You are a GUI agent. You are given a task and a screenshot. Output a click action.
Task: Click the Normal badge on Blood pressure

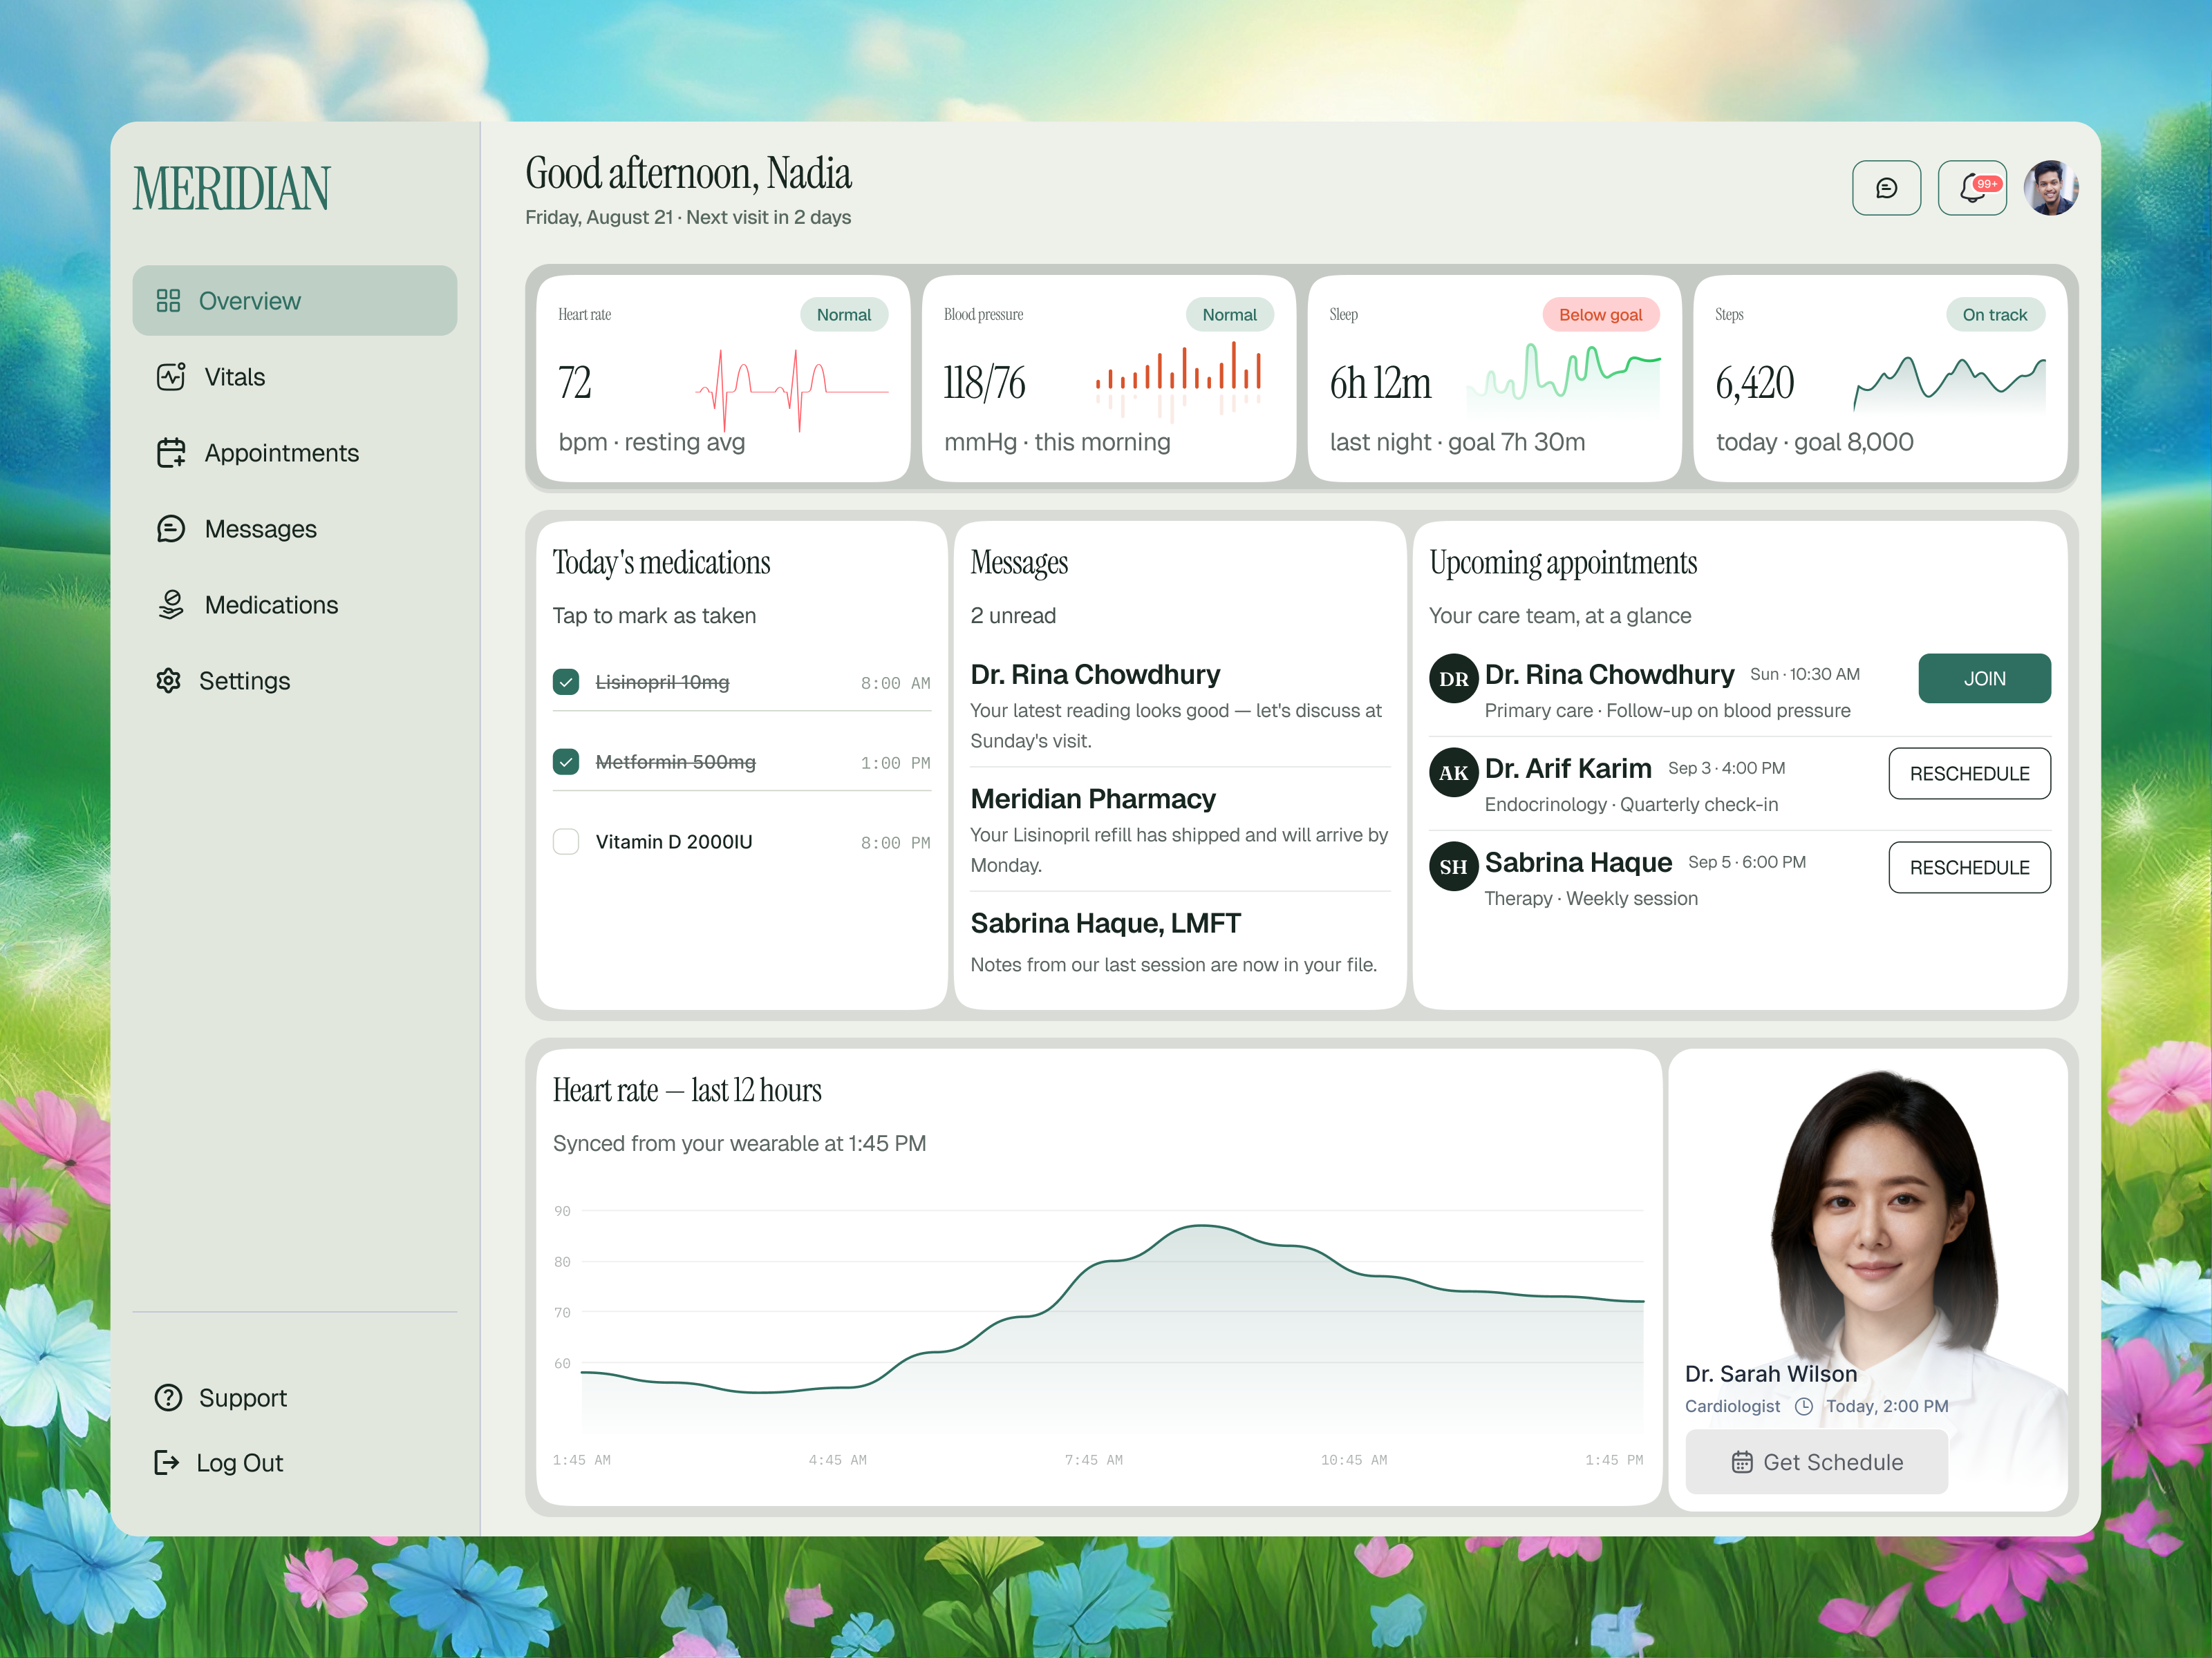point(1230,315)
